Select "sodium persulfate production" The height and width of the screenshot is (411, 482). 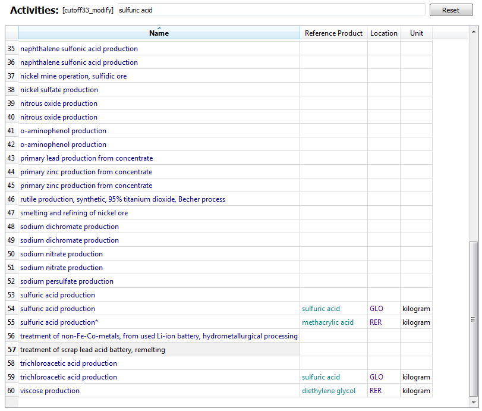67,281
